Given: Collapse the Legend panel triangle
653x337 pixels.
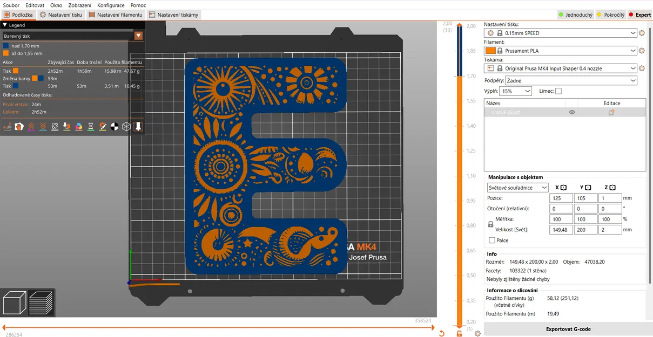Looking at the screenshot, I should click(x=5, y=25).
